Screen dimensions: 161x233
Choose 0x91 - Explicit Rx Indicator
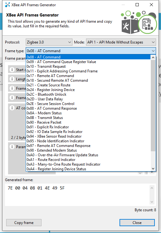(88, 127)
